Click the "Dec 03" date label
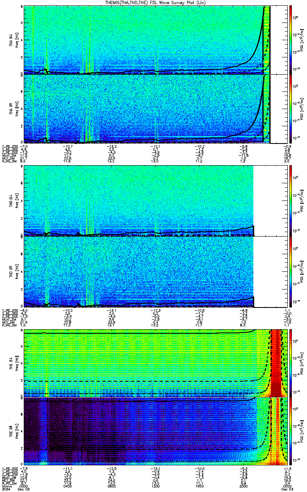Image resolution: width=307 pixels, height=492 pixels. click(287, 489)
